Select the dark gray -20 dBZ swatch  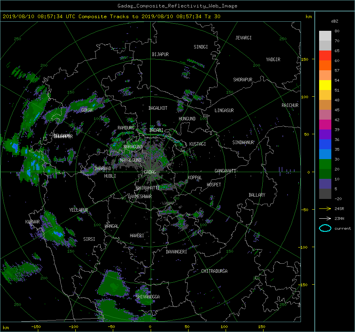click(325, 194)
